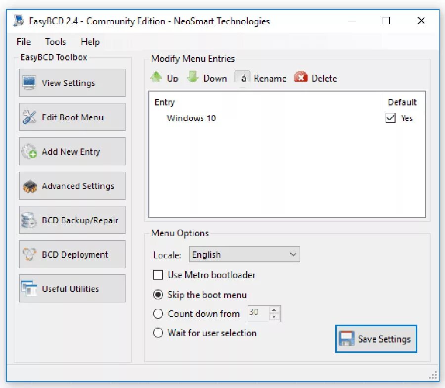Click the Add New Entry gear icon
The image size is (445, 388).
[29, 151]
